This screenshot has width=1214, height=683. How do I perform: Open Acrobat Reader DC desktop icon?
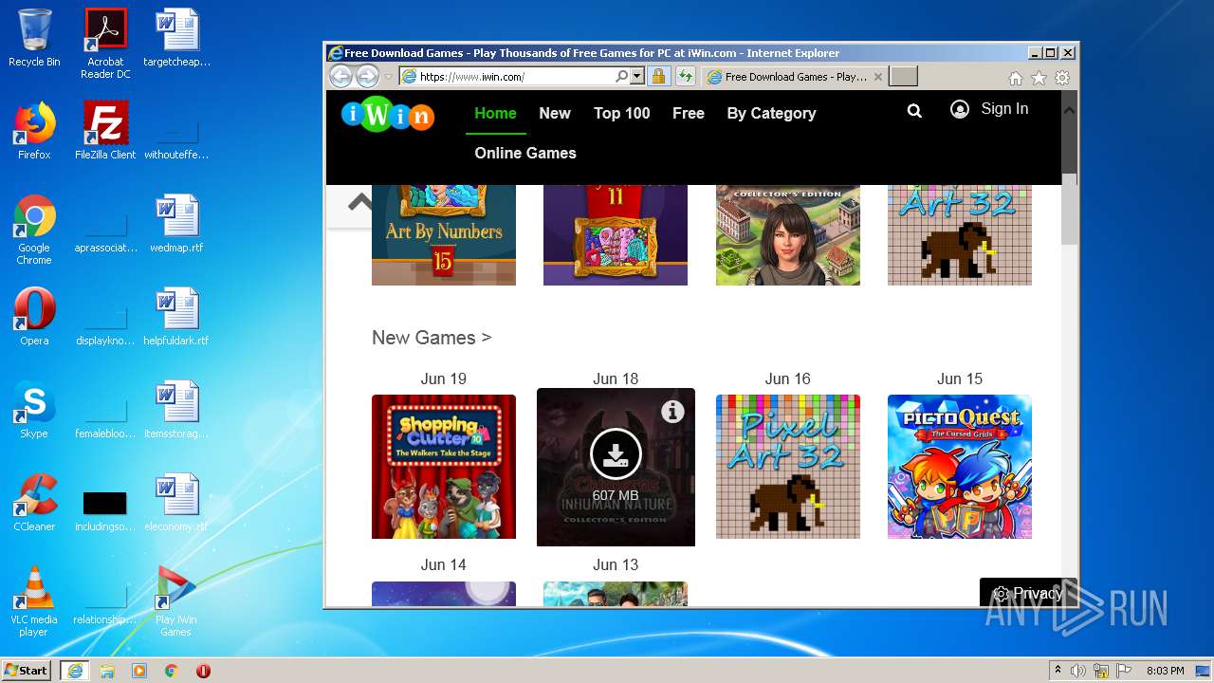[x=105, y=44]
